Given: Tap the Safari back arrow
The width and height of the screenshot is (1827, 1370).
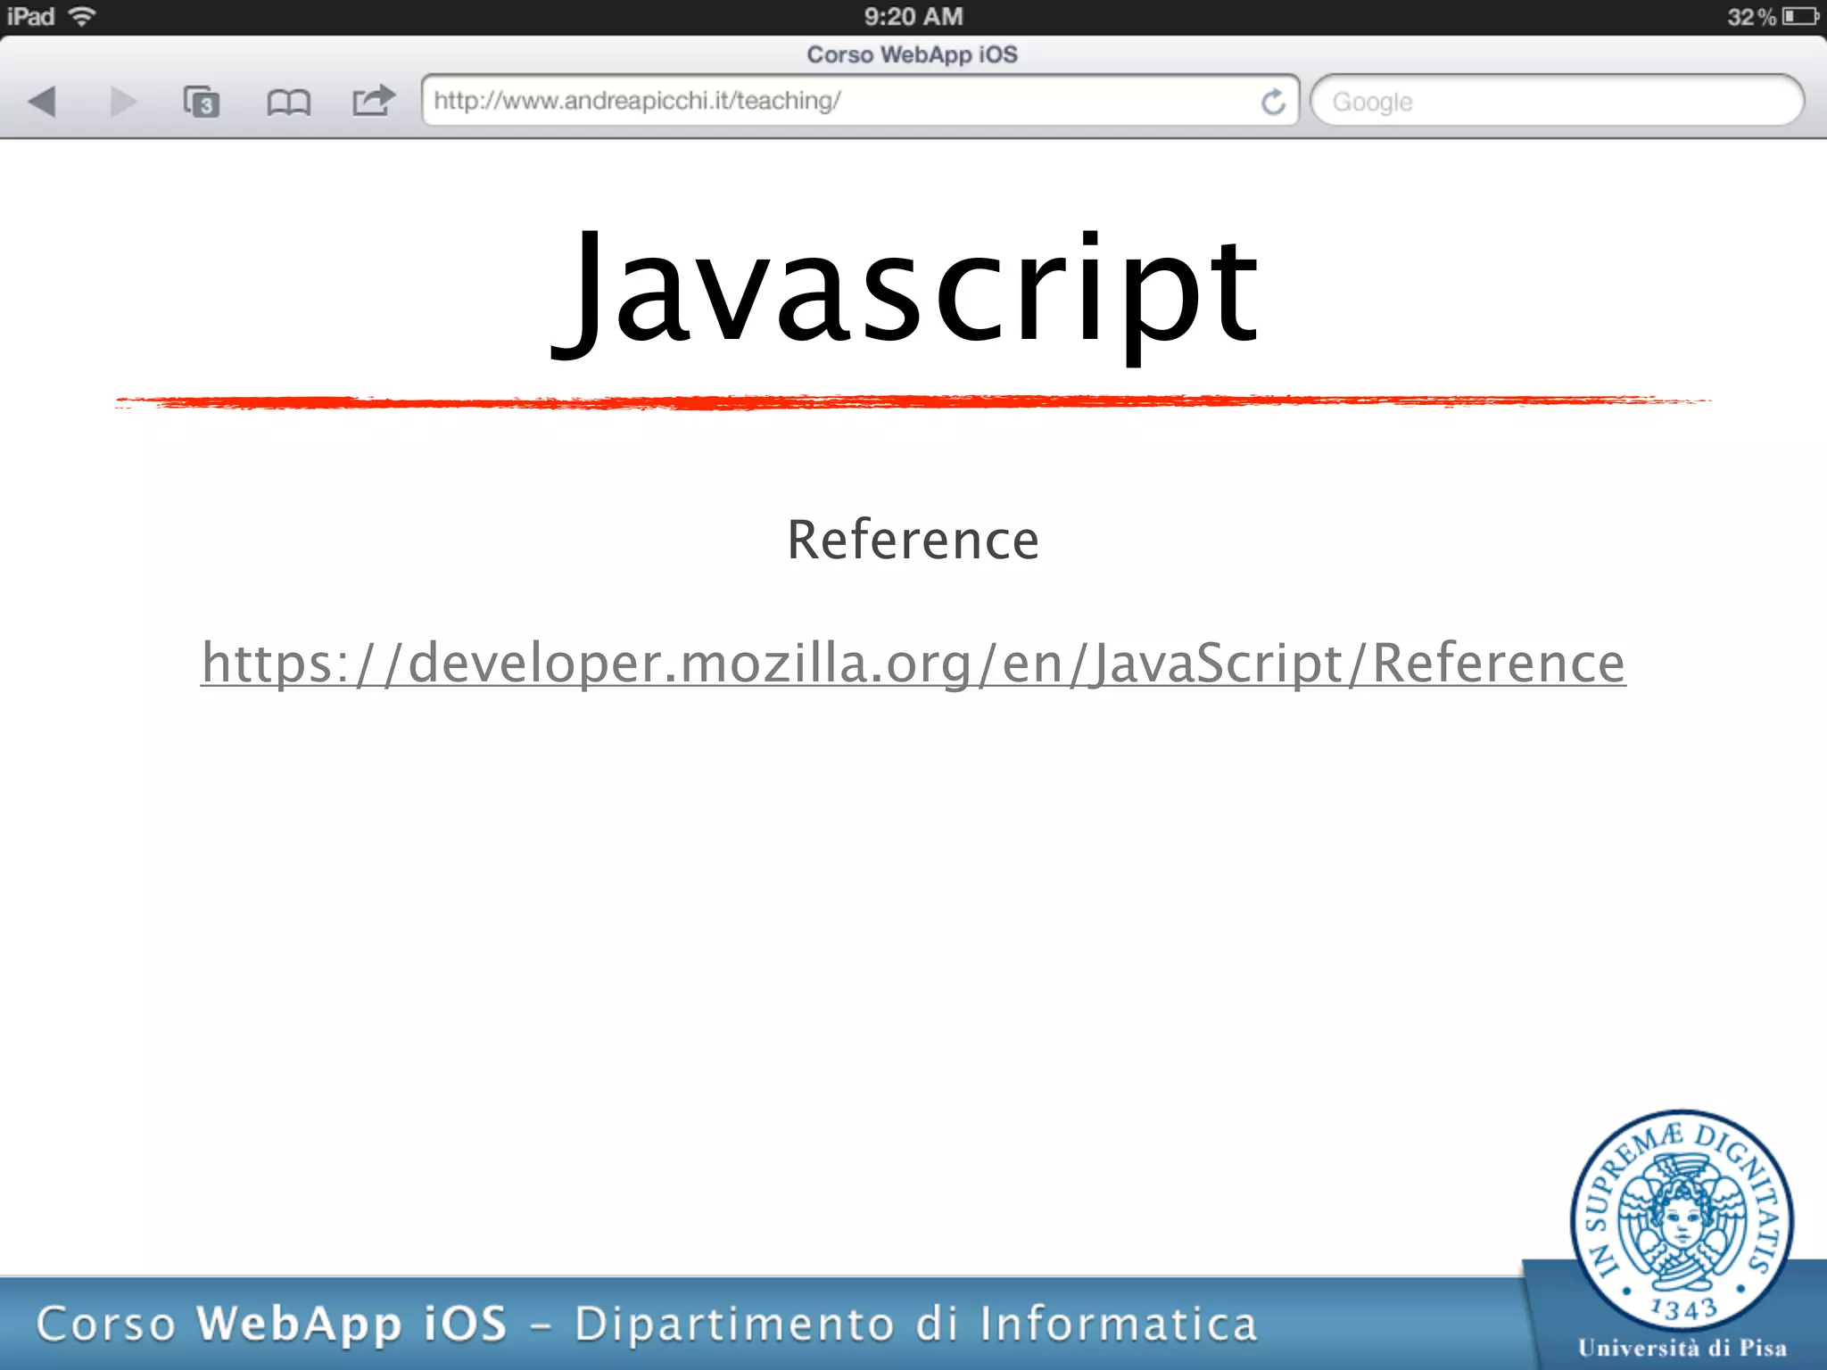Looking at the screenshot, I should pyautogui.click(x=42, y=102).
